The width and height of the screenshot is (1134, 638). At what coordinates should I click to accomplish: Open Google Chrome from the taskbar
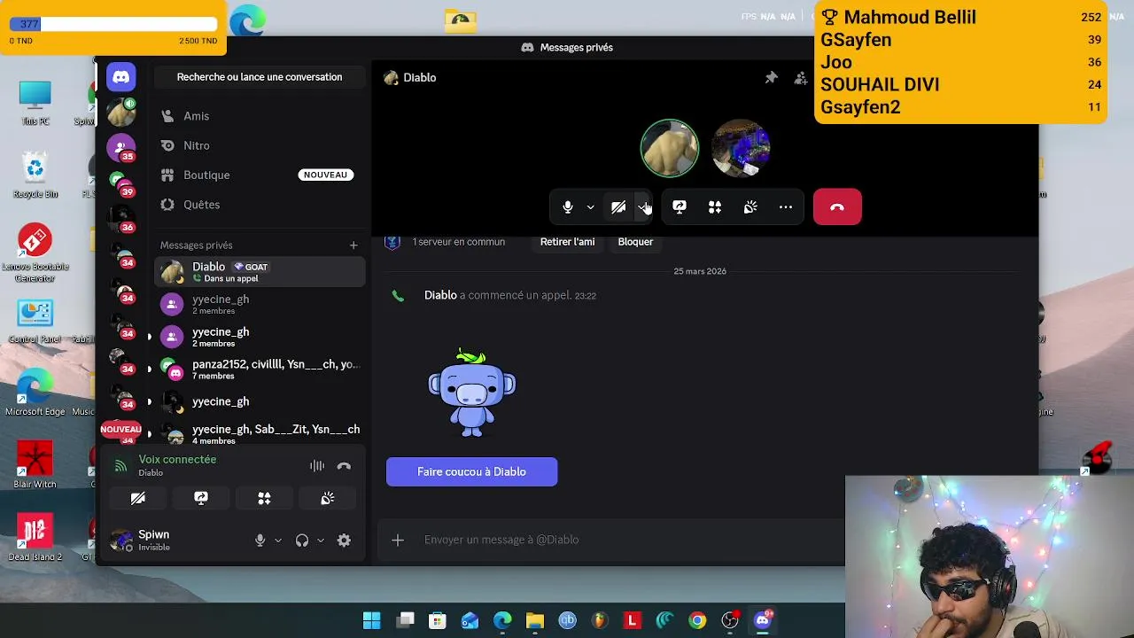click(698, 620)
